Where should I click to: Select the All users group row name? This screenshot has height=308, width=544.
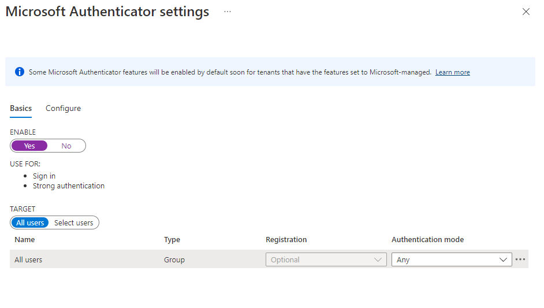tap(28, 259)
